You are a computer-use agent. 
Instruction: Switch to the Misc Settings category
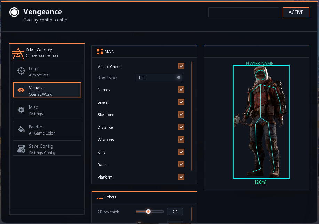[47, 109]
